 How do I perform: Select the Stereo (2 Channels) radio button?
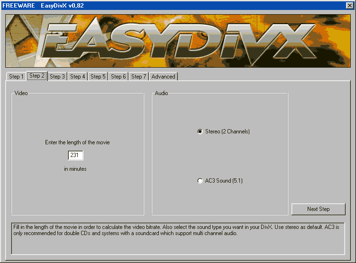pyautogui.click(x=200, y=131)
